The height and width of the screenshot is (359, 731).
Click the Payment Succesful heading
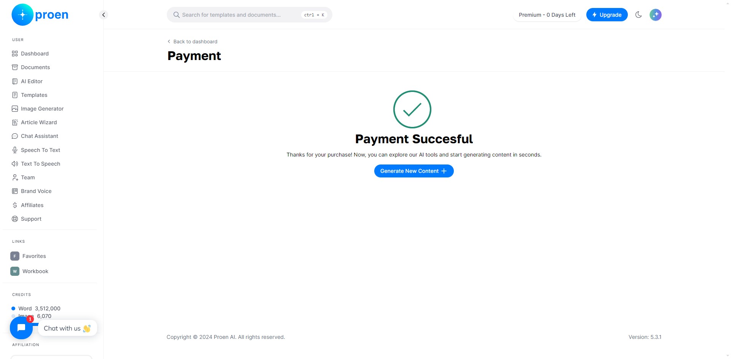414,139
